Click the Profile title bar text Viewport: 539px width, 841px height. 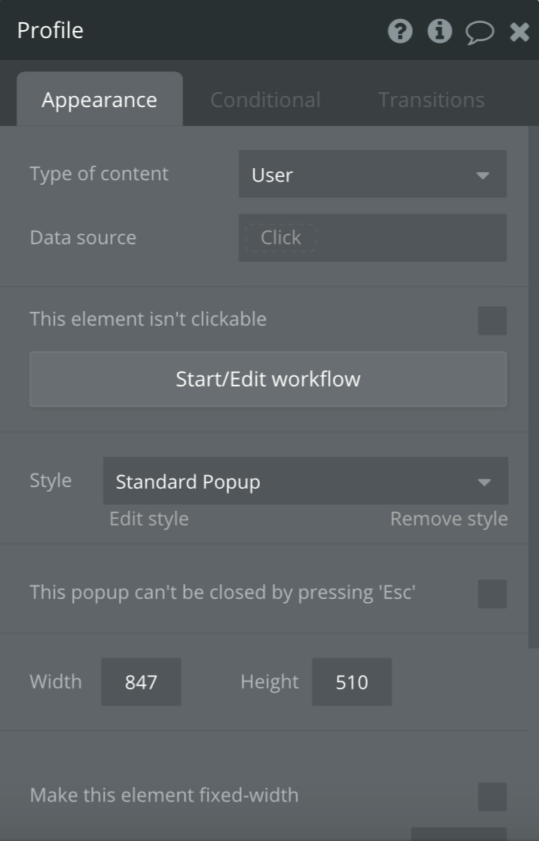pyautogui.click(x=50, y=30)
